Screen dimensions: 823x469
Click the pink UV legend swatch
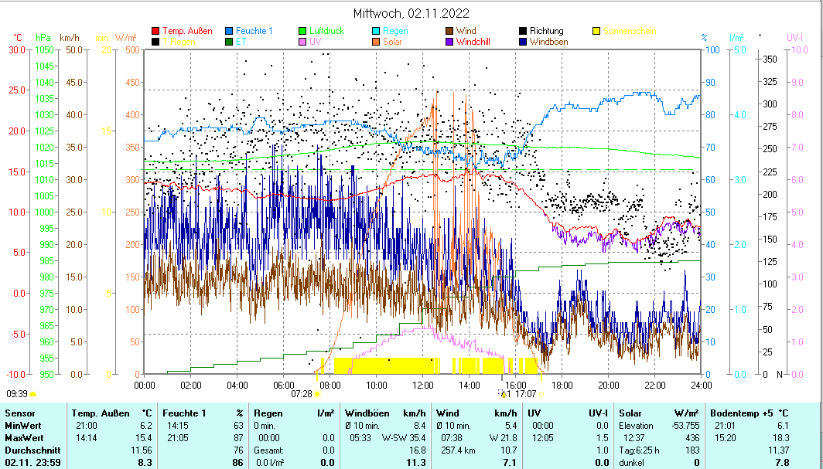pyautogui.click(x=302, y=42)
